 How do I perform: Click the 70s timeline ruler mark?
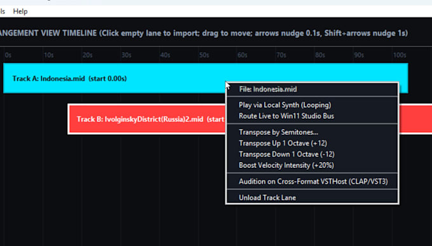[281, 55]
